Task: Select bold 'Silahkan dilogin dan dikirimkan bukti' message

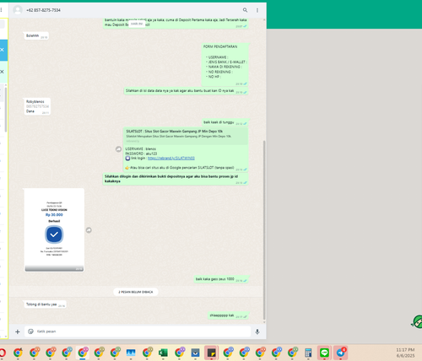Action: tap(176, 179)
